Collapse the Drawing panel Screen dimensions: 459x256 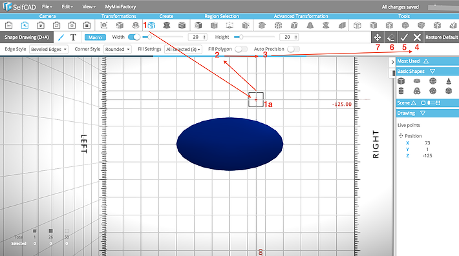423,113
